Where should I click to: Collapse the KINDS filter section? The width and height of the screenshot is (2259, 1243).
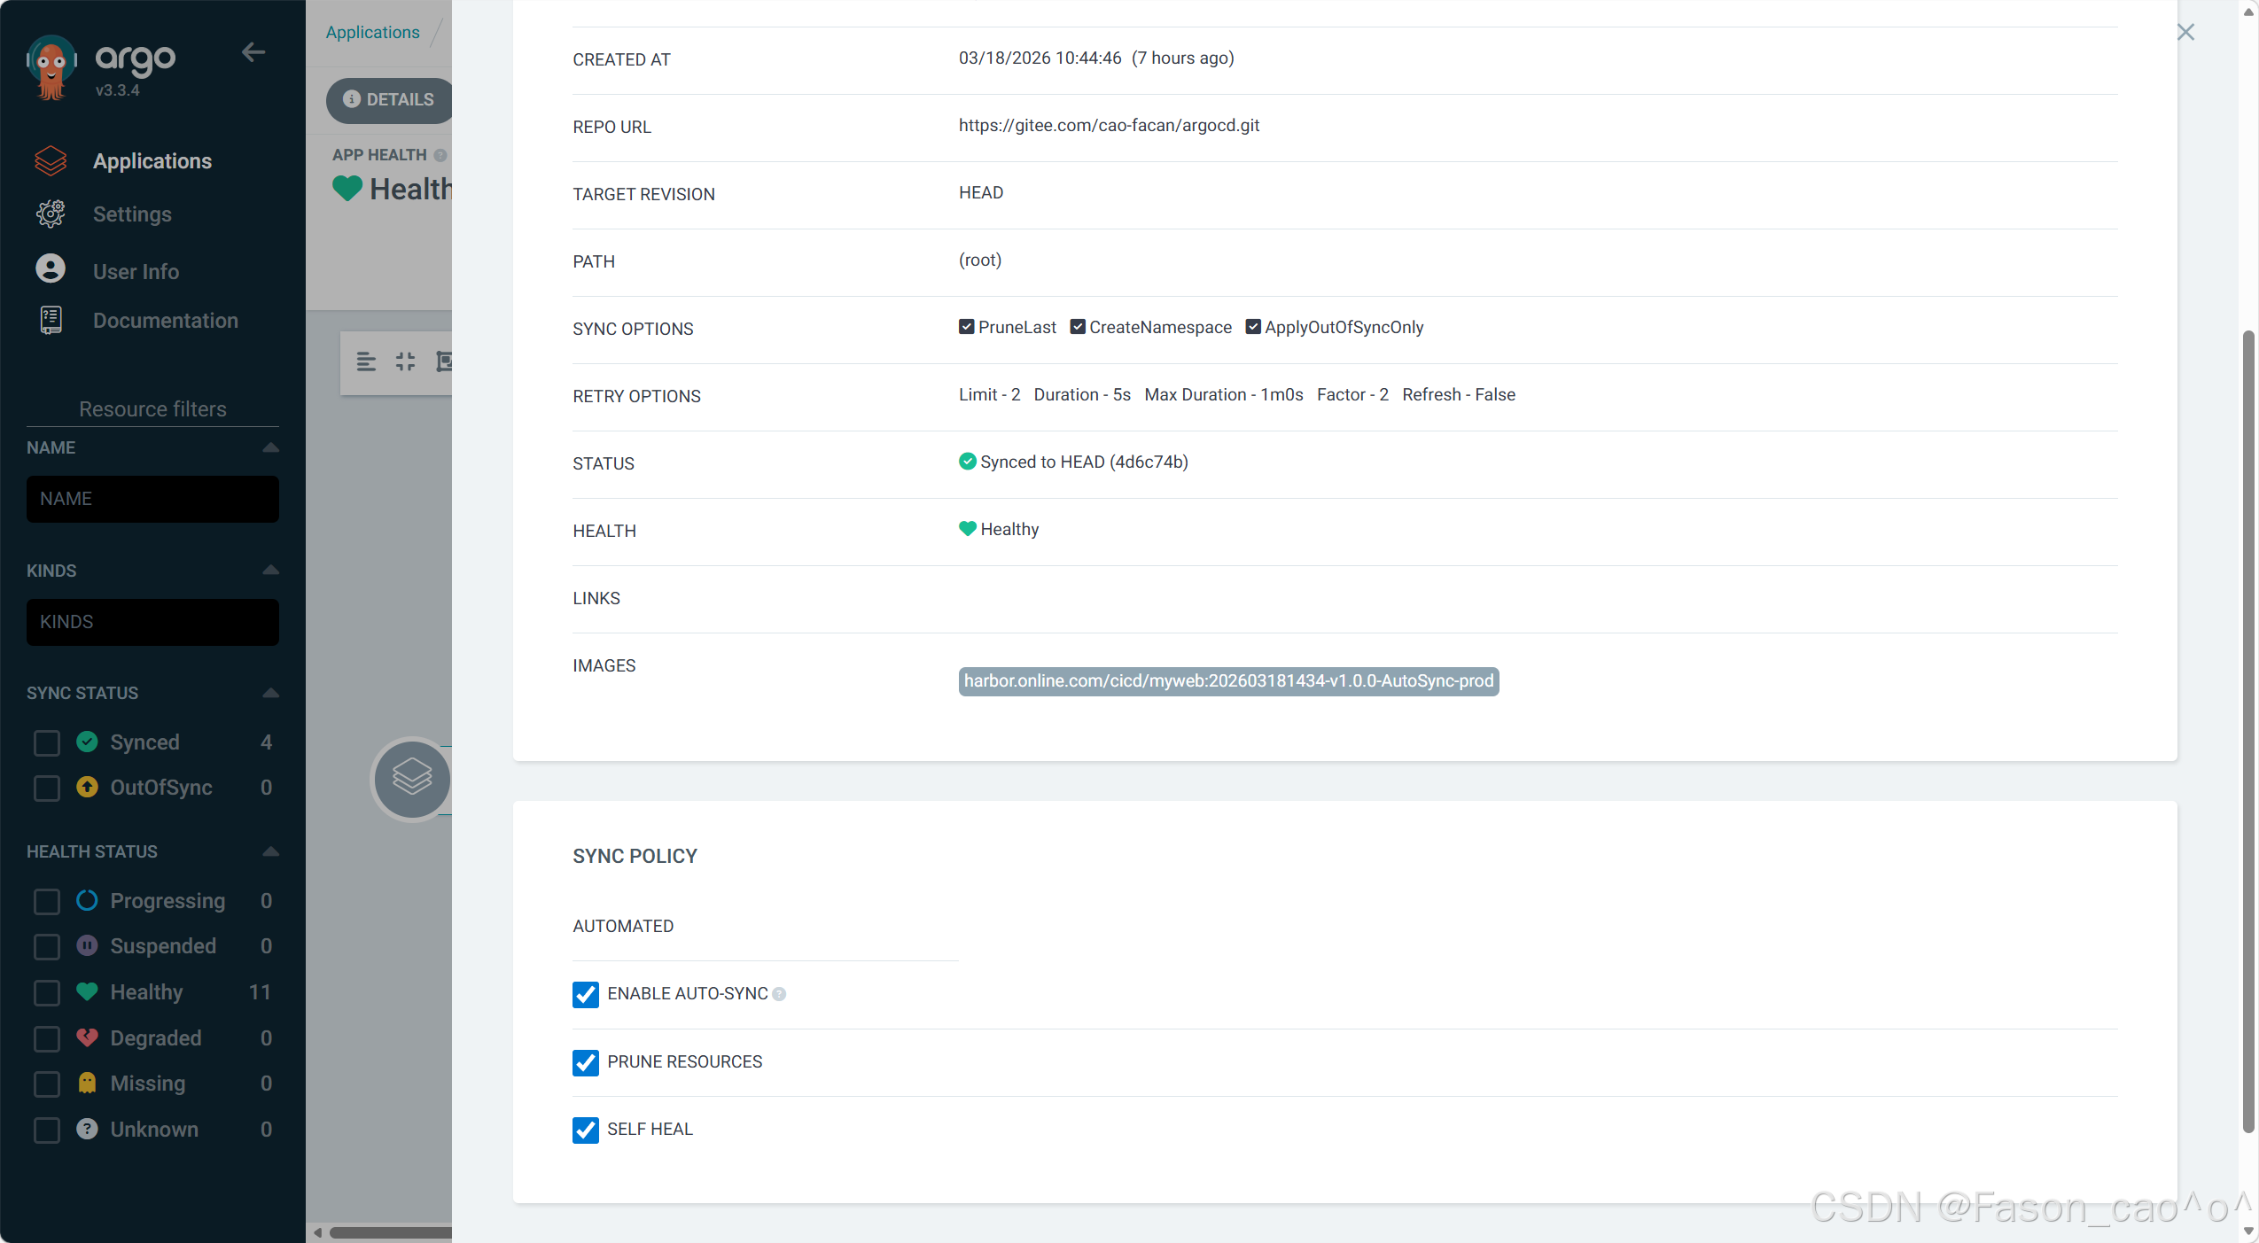tap(271, 571)
